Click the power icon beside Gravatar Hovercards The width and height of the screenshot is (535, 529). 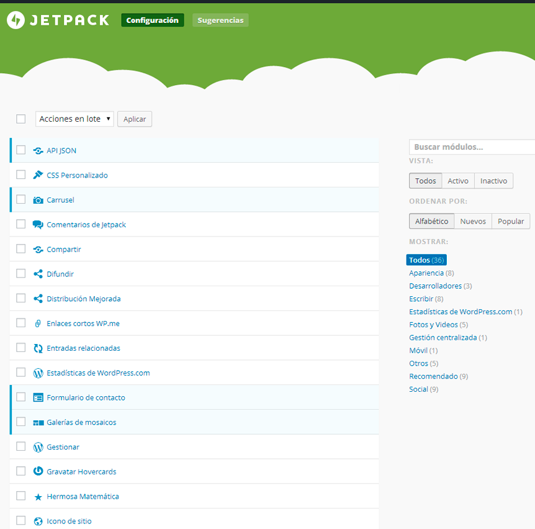[x=38, y=471]
